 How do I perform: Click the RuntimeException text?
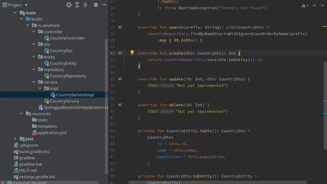[198, 8]
